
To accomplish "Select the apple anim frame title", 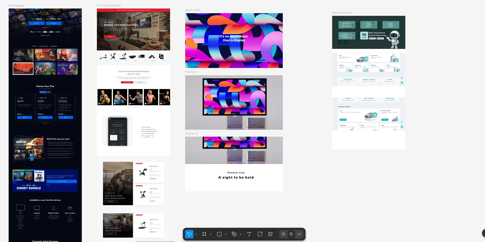I will 193,10.
